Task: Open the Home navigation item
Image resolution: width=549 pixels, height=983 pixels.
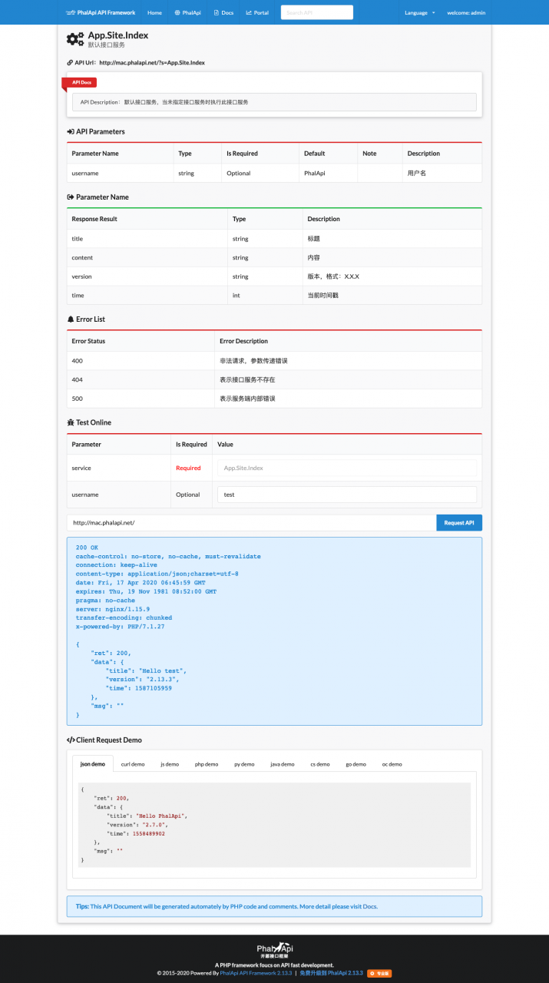Action: pyautogui.click(x=154, y=13)
